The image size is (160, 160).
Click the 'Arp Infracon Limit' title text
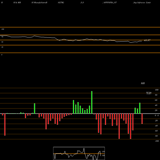pyautogui.click(x=142, y=3)
